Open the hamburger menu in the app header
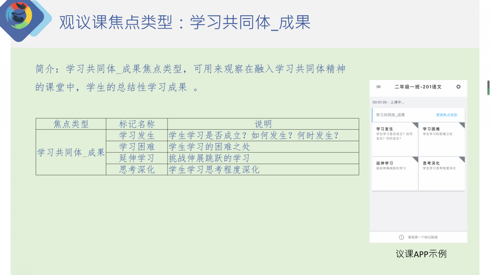490x275 pixels. (x=378, y=87)
